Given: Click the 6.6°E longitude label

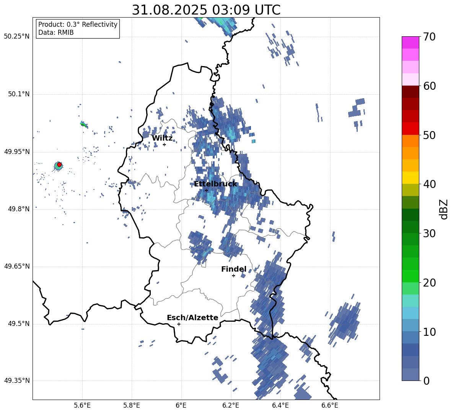Looking at the screenshot, I should 330,405.
